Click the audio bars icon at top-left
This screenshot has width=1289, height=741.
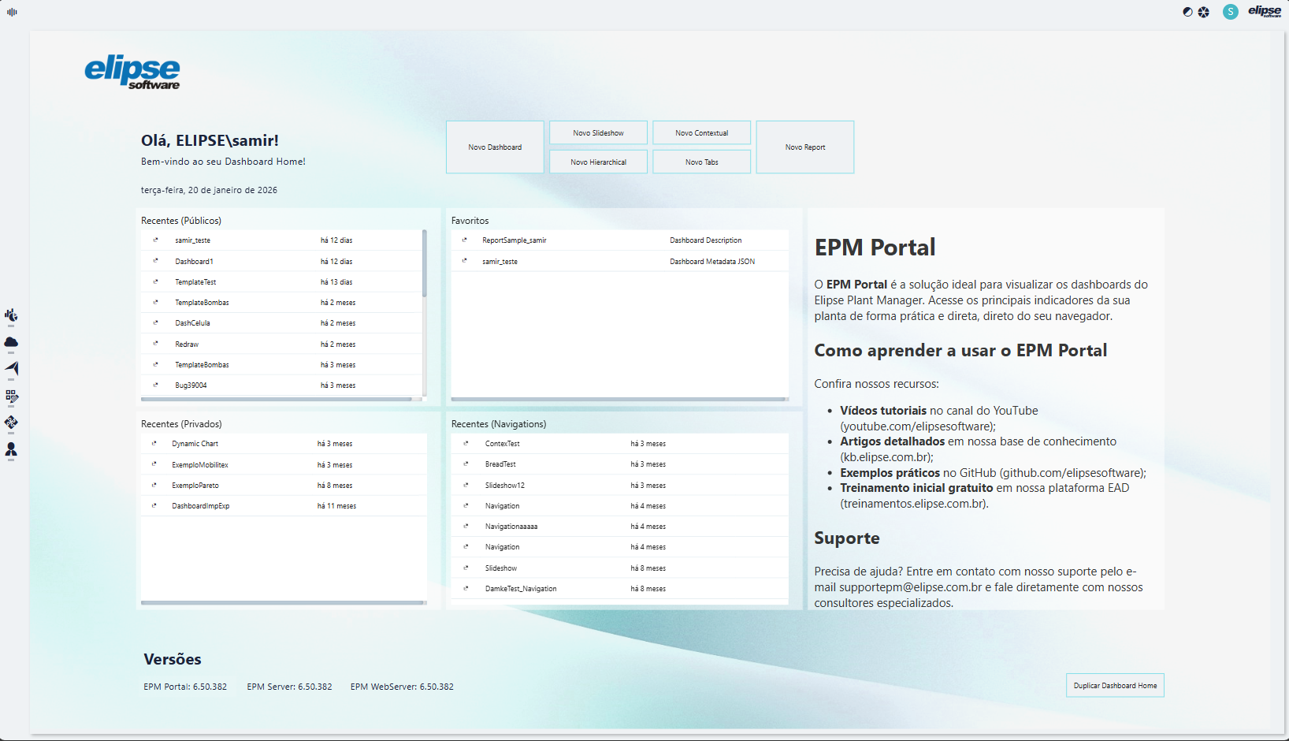click(x=12, y=12)
